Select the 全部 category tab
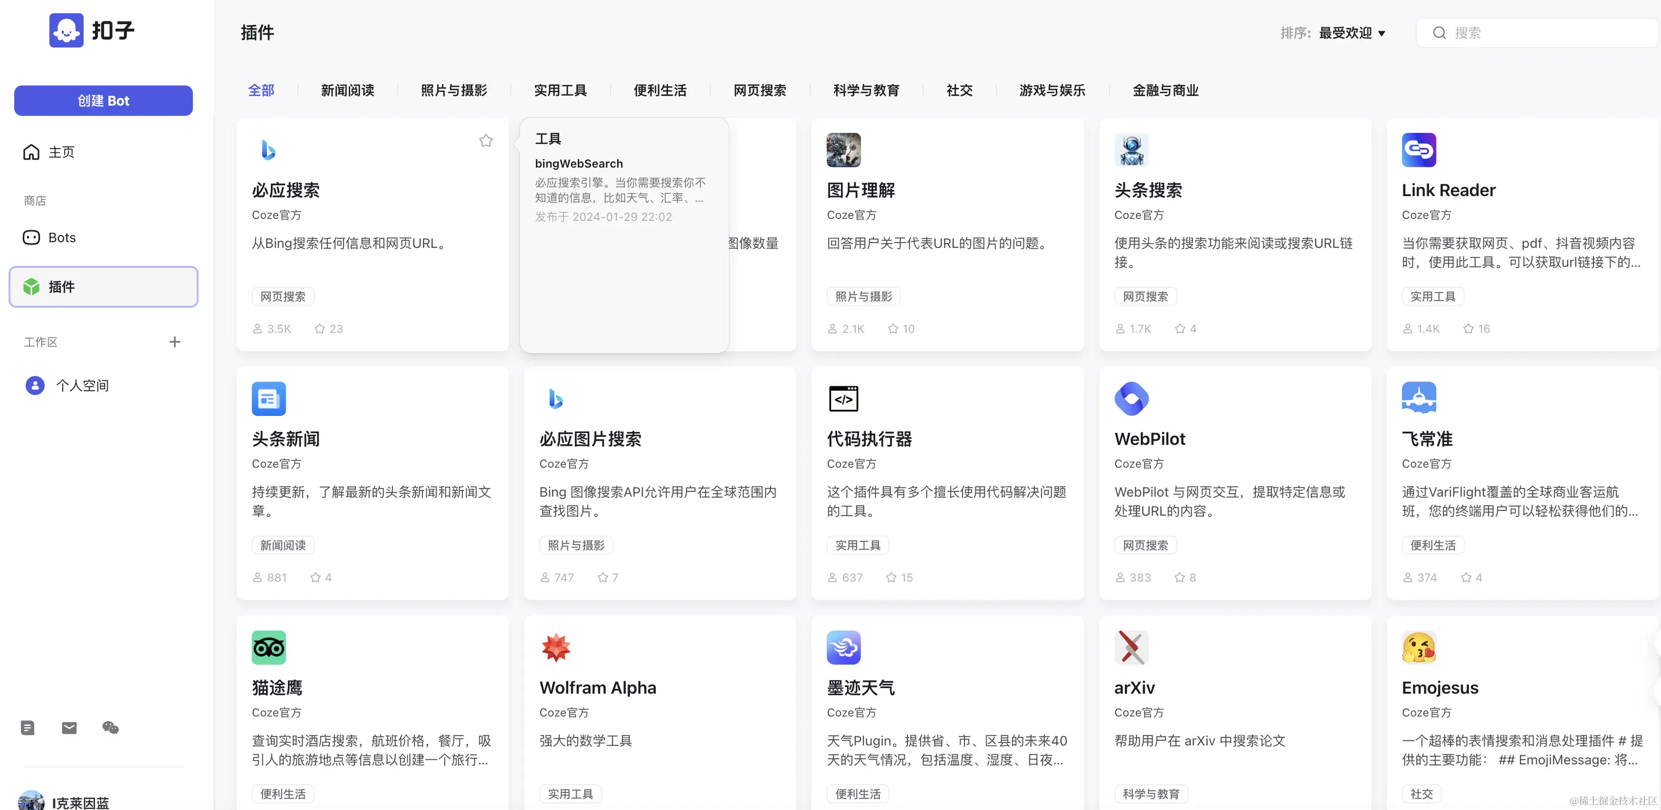The image size is (1661, 810). [261, 90]
